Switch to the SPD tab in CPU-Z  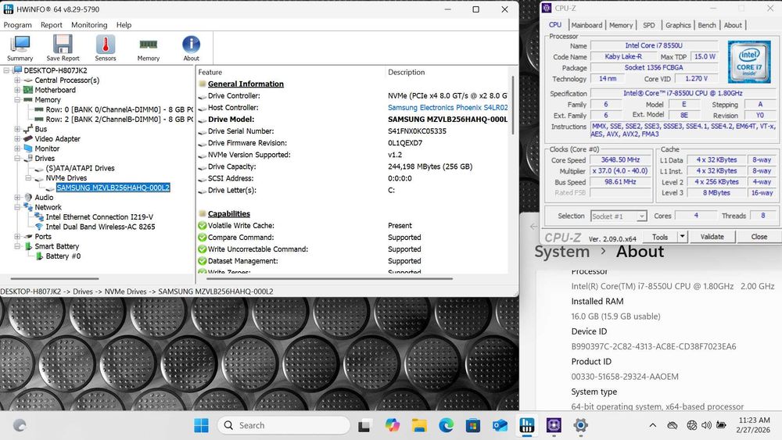pyautogui.click(x=649, y=25)
